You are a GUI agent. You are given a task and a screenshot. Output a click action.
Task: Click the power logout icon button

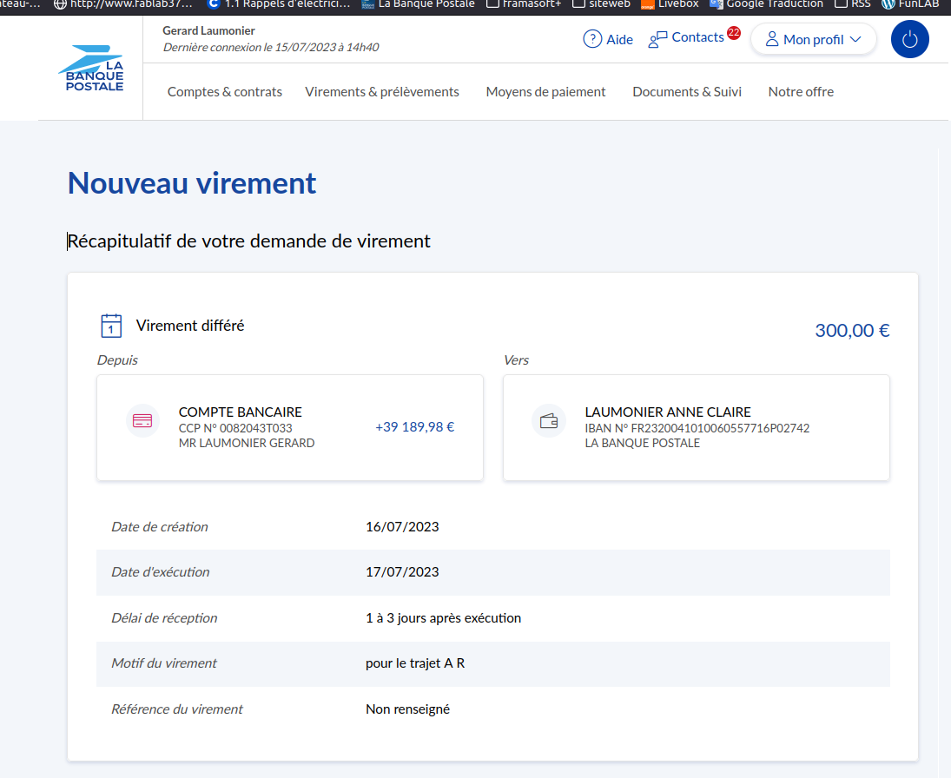click(909, 39)
